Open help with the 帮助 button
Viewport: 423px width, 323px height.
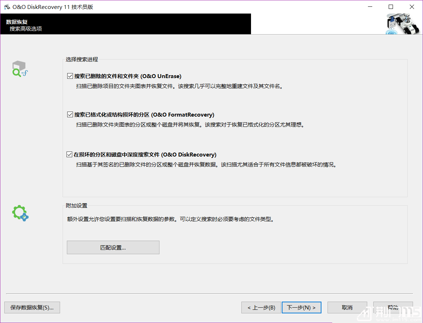point(393,307)
